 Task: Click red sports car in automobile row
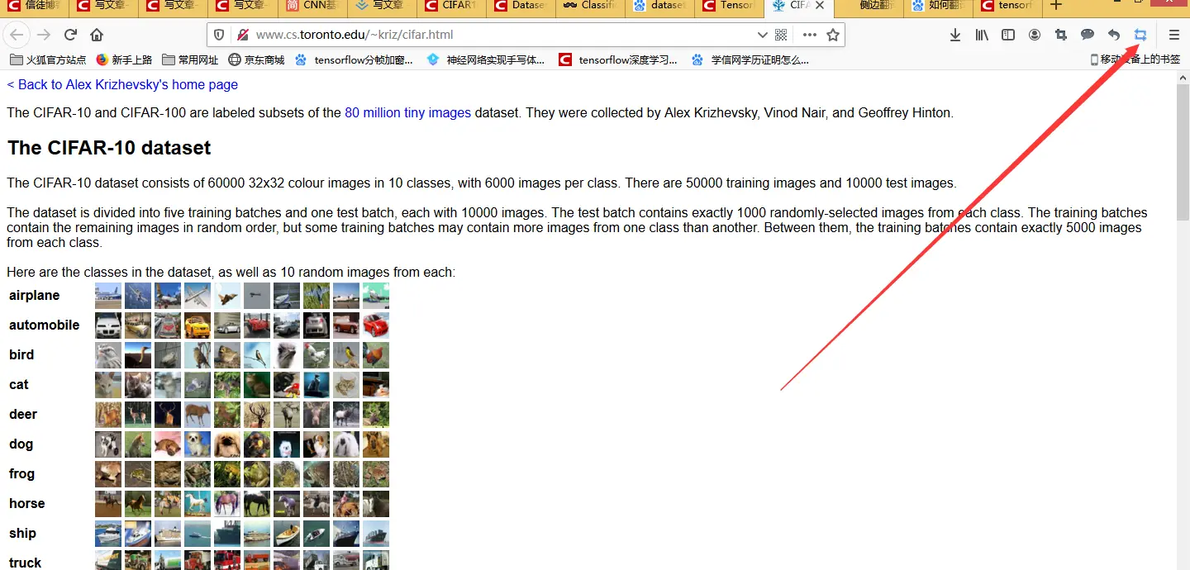376,325
